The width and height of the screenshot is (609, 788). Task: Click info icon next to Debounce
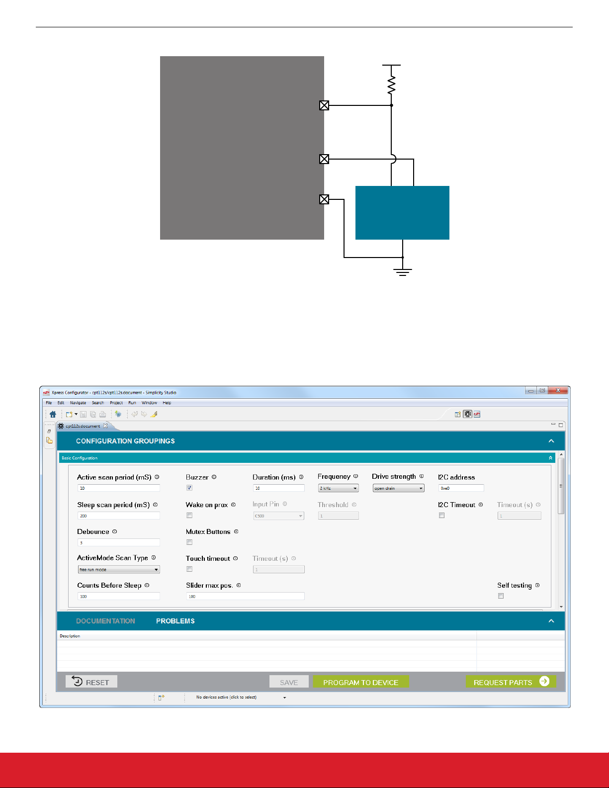(115, 531)
